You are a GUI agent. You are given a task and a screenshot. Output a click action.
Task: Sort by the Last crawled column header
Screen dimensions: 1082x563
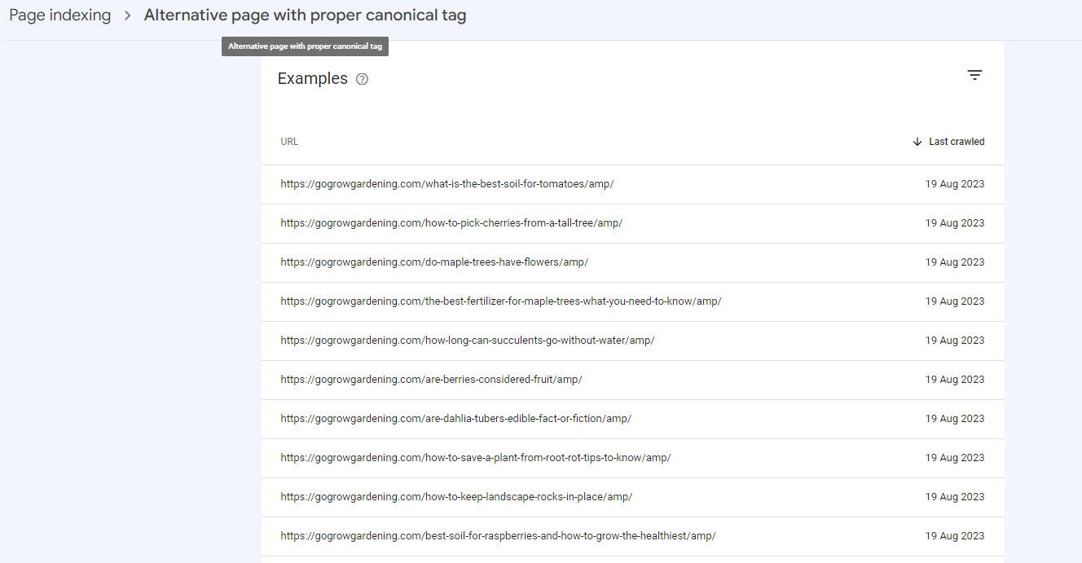(x=956, y=142)
